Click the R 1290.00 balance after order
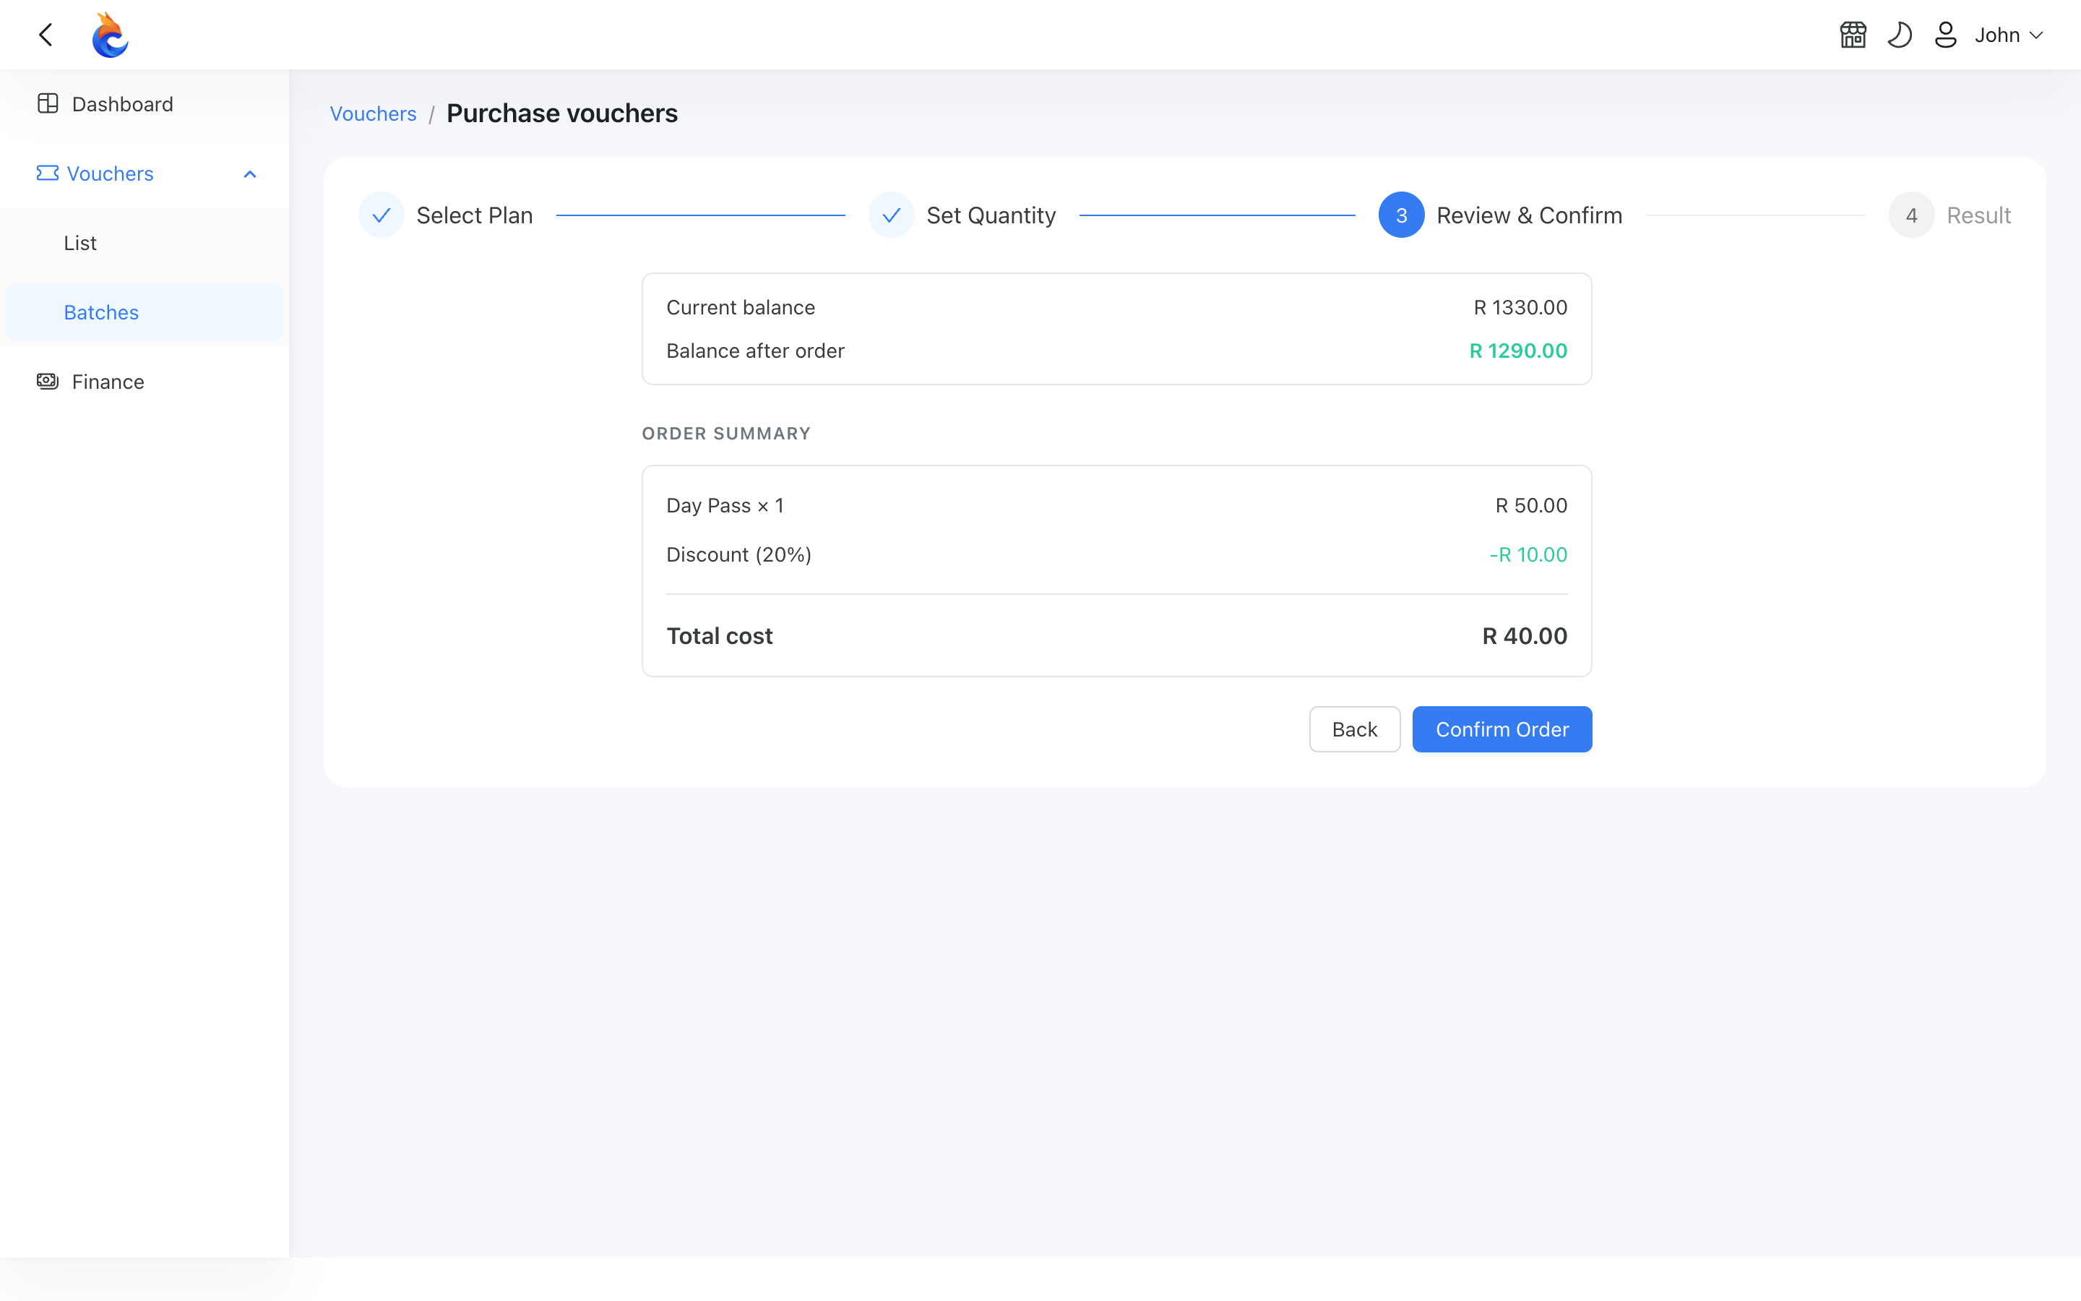Image resolution: width=2081 pixels, height=1301 pixels. click(x=1519, y=351)
